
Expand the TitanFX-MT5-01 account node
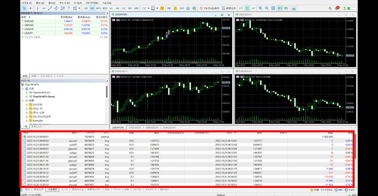27,93
